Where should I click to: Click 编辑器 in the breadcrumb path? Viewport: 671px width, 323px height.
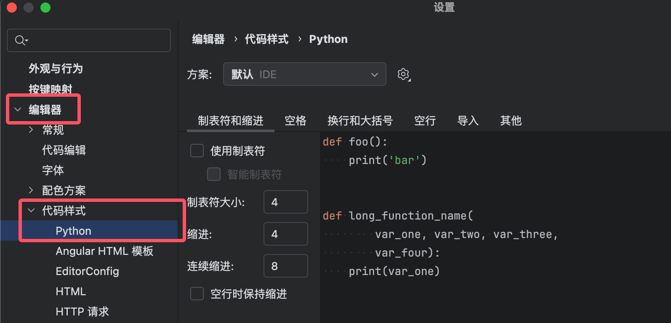point(208,39)
